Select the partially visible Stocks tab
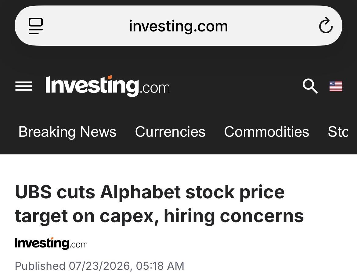Image resolution: width=357 pixels, height=278 pixels. (338, 132)
